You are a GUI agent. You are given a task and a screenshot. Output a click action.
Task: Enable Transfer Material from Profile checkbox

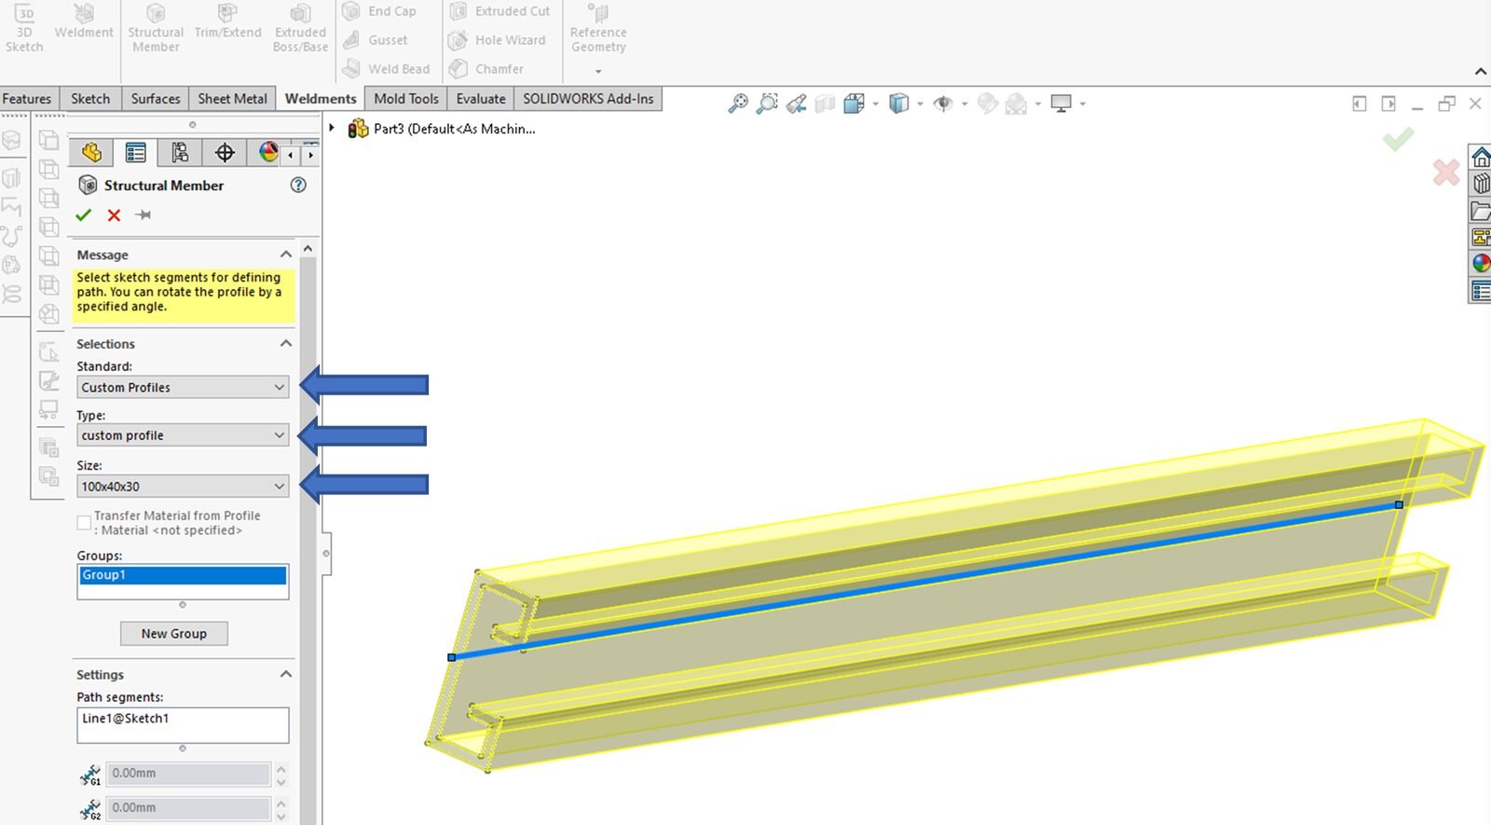tap(84, 523)
